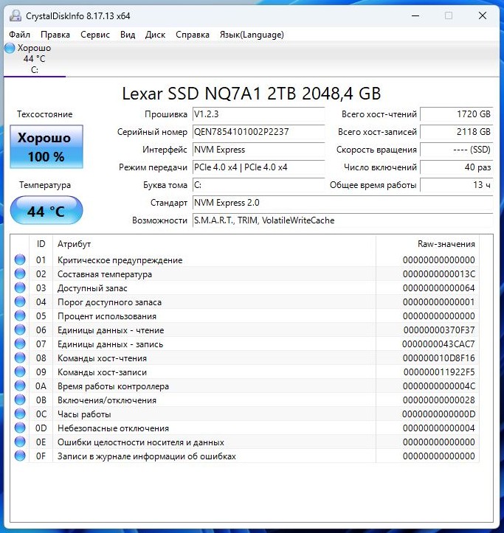Click status orb for 08 Команды хост-чтения
This screenshot has height=533, width=504.
point(20,358)
